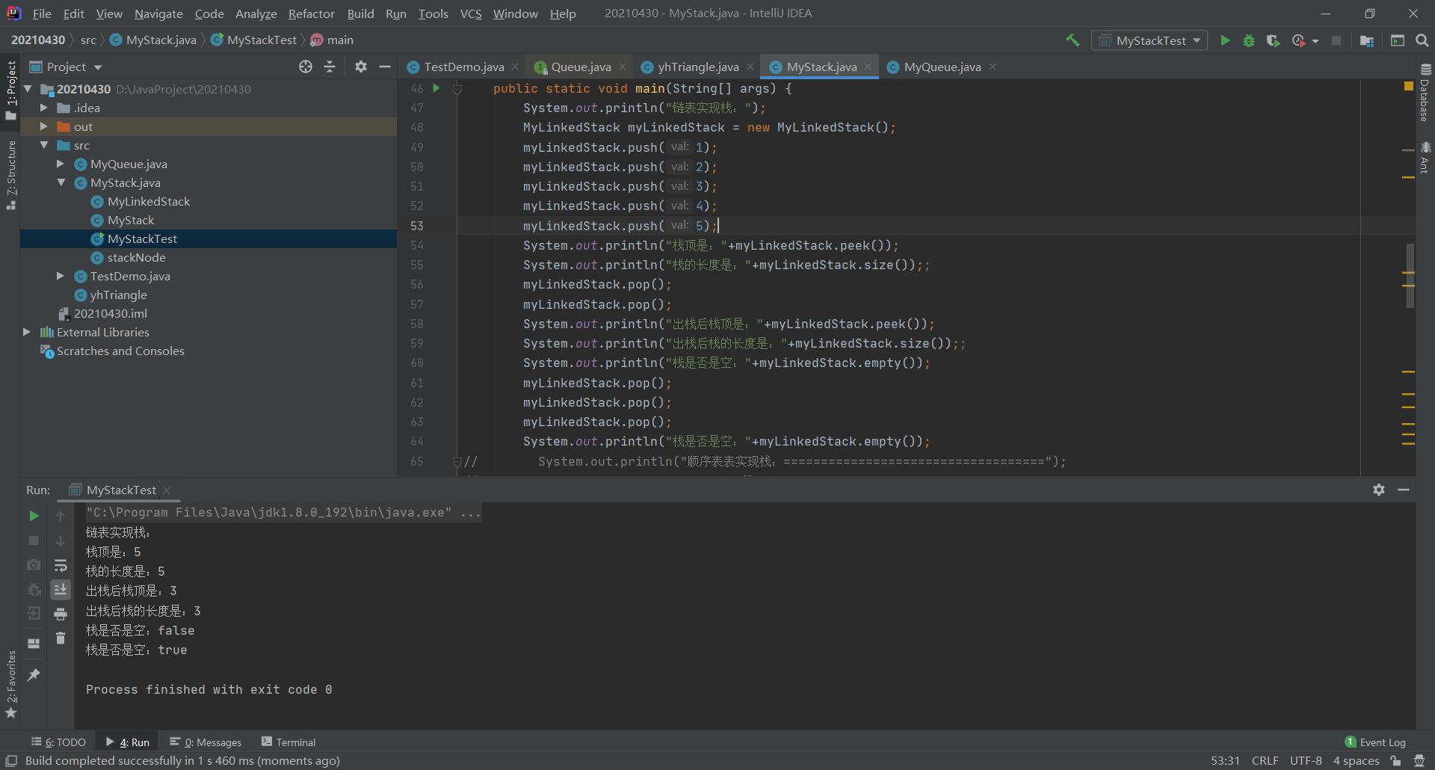Open the MyStackTest run configuration dropdown

click(1150, 40)
